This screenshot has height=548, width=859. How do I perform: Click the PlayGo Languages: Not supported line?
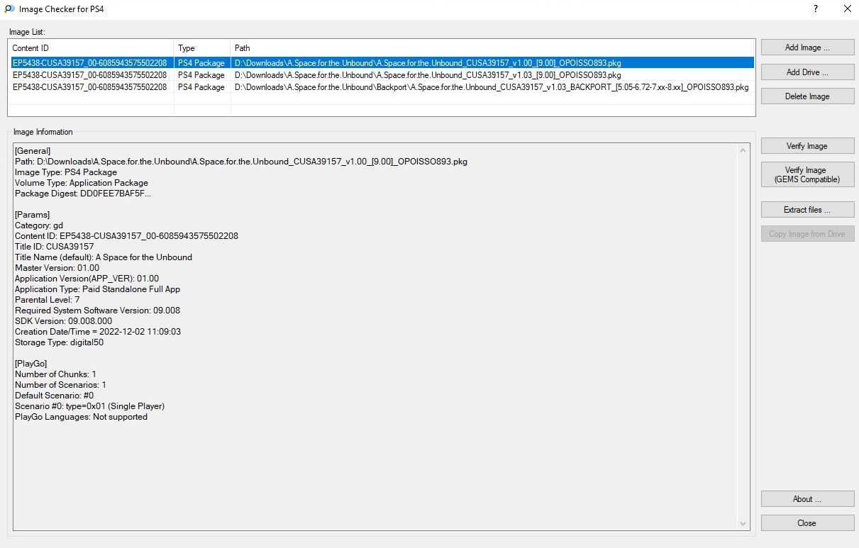81,417
